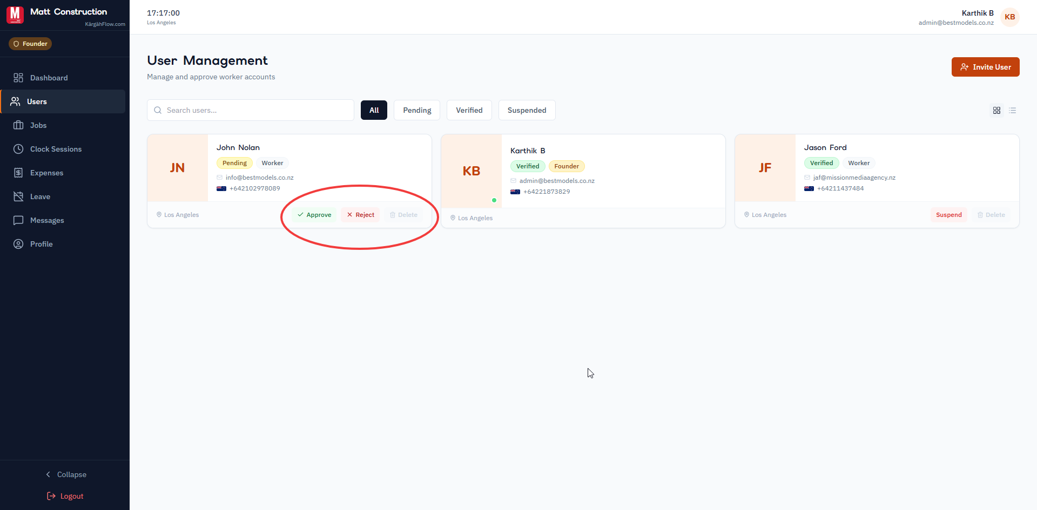The width and height of the screenshot is (1037, 510).
Task: Click the Karthik B card name
Action: click(x=528, y=151)
